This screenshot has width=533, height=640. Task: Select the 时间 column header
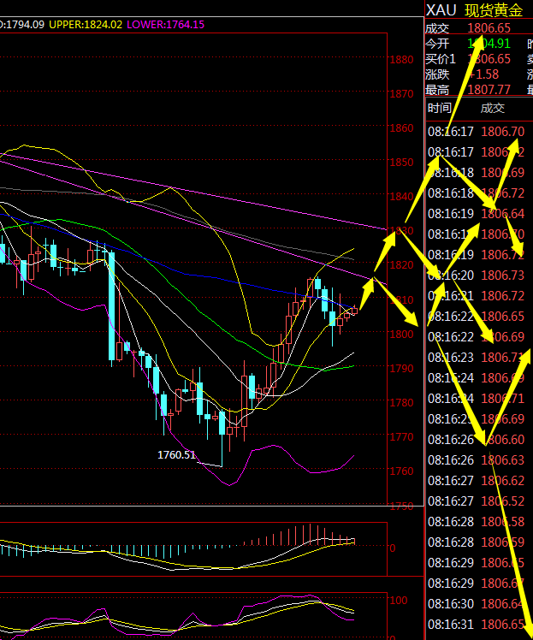tap(439, 108)
